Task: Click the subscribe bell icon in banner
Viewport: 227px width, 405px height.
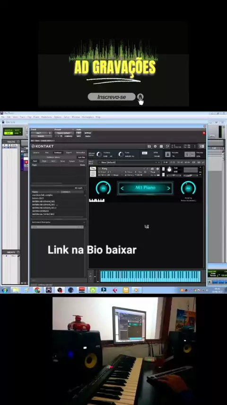Action: click(x=140, y=97)
